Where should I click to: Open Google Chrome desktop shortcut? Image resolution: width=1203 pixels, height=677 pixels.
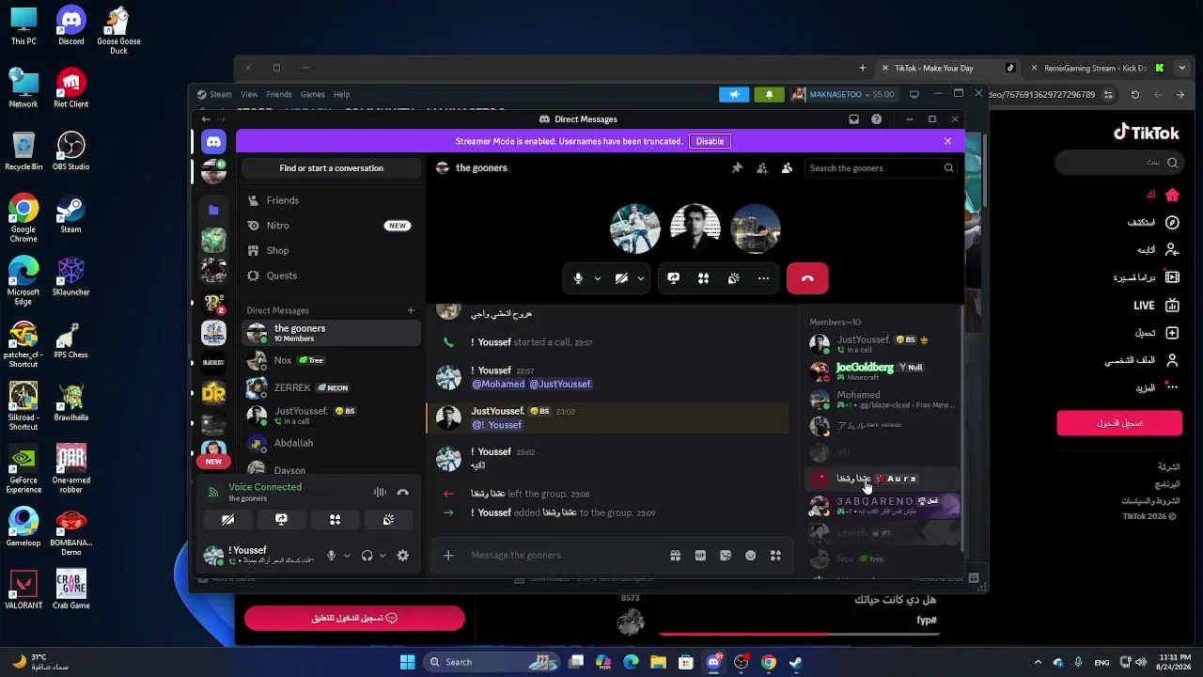click(23, 219)
